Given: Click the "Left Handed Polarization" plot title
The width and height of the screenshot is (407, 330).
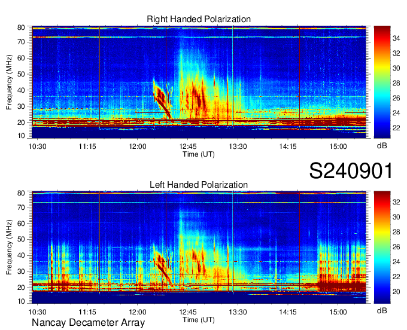Looking at the screenshot, I should [199, 185].
